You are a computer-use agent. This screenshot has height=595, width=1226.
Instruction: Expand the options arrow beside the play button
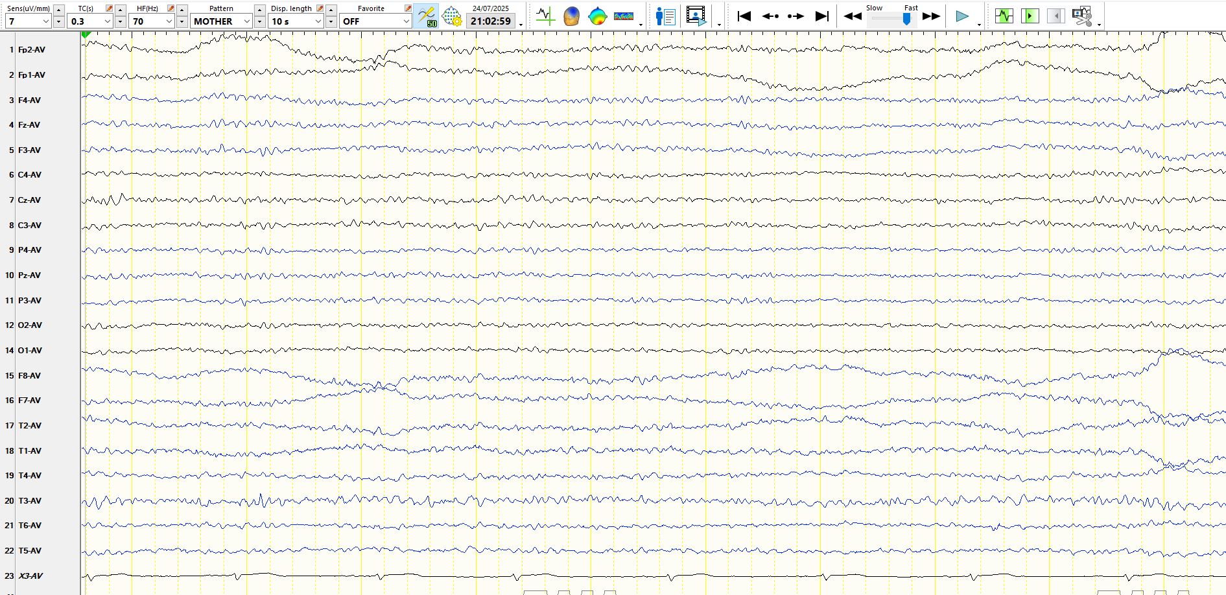979,25
